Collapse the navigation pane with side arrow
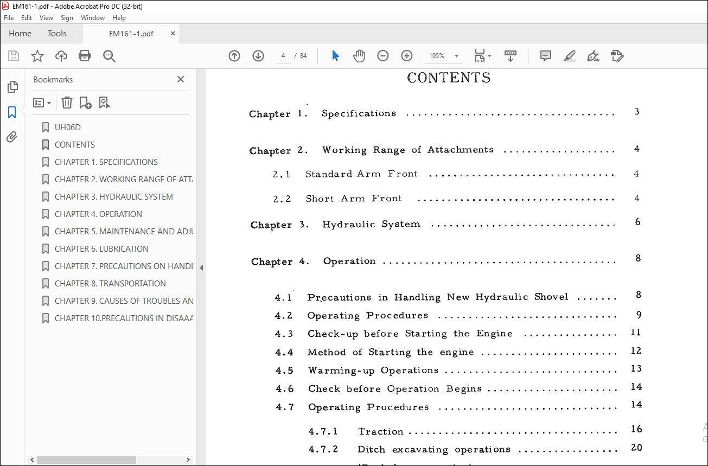The height and width of the screenshot is (466, 708). tap(201, 267)
